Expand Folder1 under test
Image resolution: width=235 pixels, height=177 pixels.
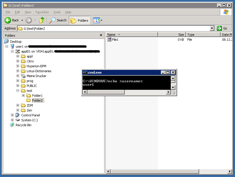(x=23, y=96)
